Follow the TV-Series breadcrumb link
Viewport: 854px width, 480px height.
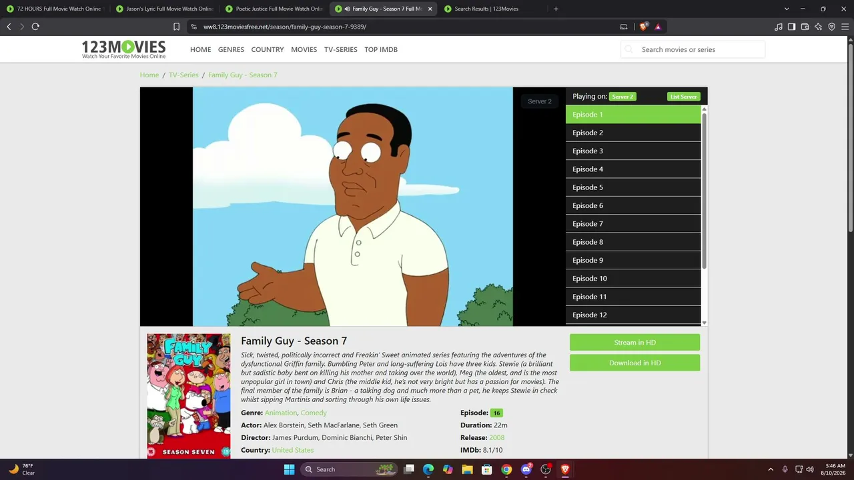point(183,75)
